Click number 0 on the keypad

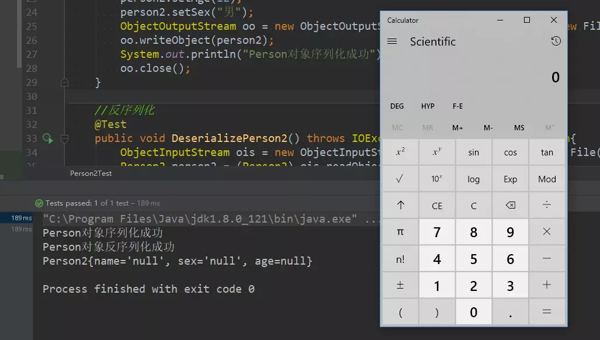point(473,312)
